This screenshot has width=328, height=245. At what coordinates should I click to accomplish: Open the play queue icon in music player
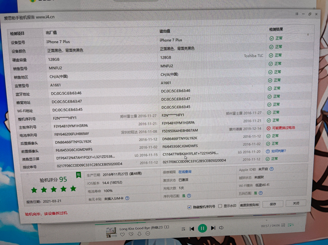click(x=290, y=225)
